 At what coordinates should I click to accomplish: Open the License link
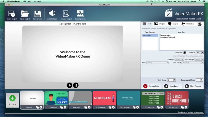click(192, 19)
